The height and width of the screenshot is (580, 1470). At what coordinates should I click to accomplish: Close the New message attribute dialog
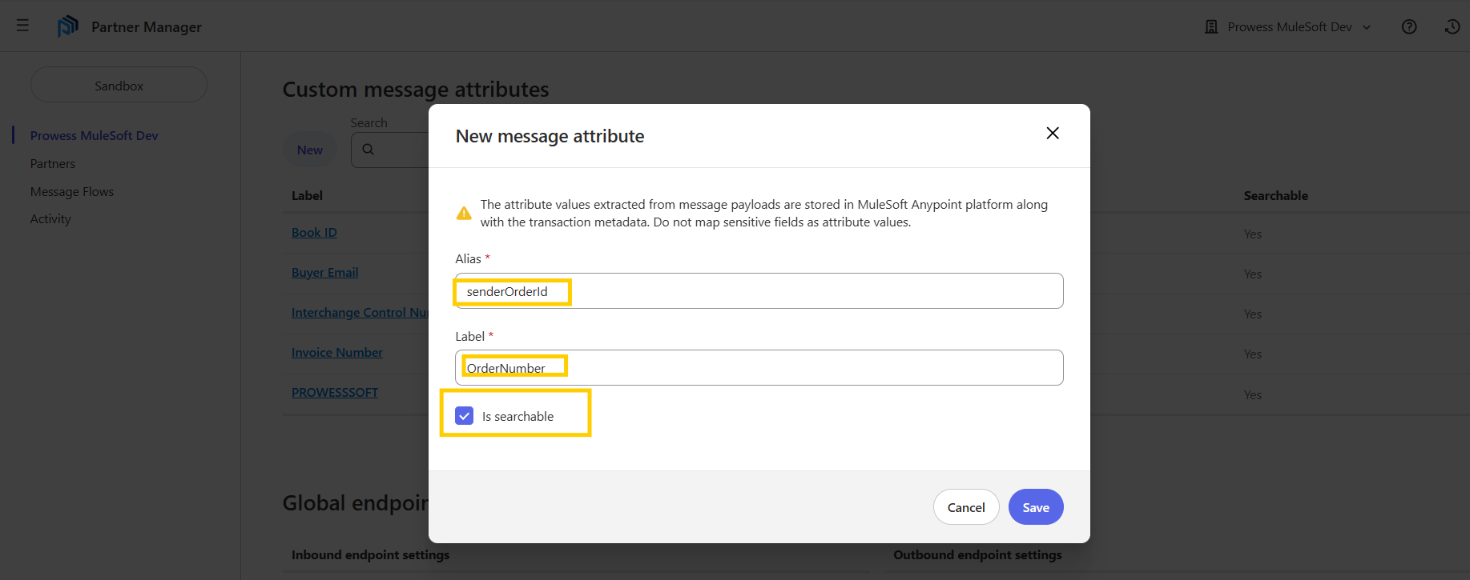(1053, 134)
